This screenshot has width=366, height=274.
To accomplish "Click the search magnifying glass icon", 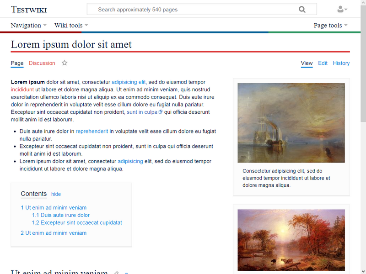I will [x=302, y=9].
